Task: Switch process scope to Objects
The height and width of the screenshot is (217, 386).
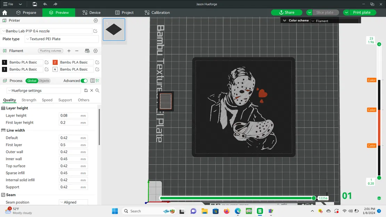Action: [x=44, y=81]
